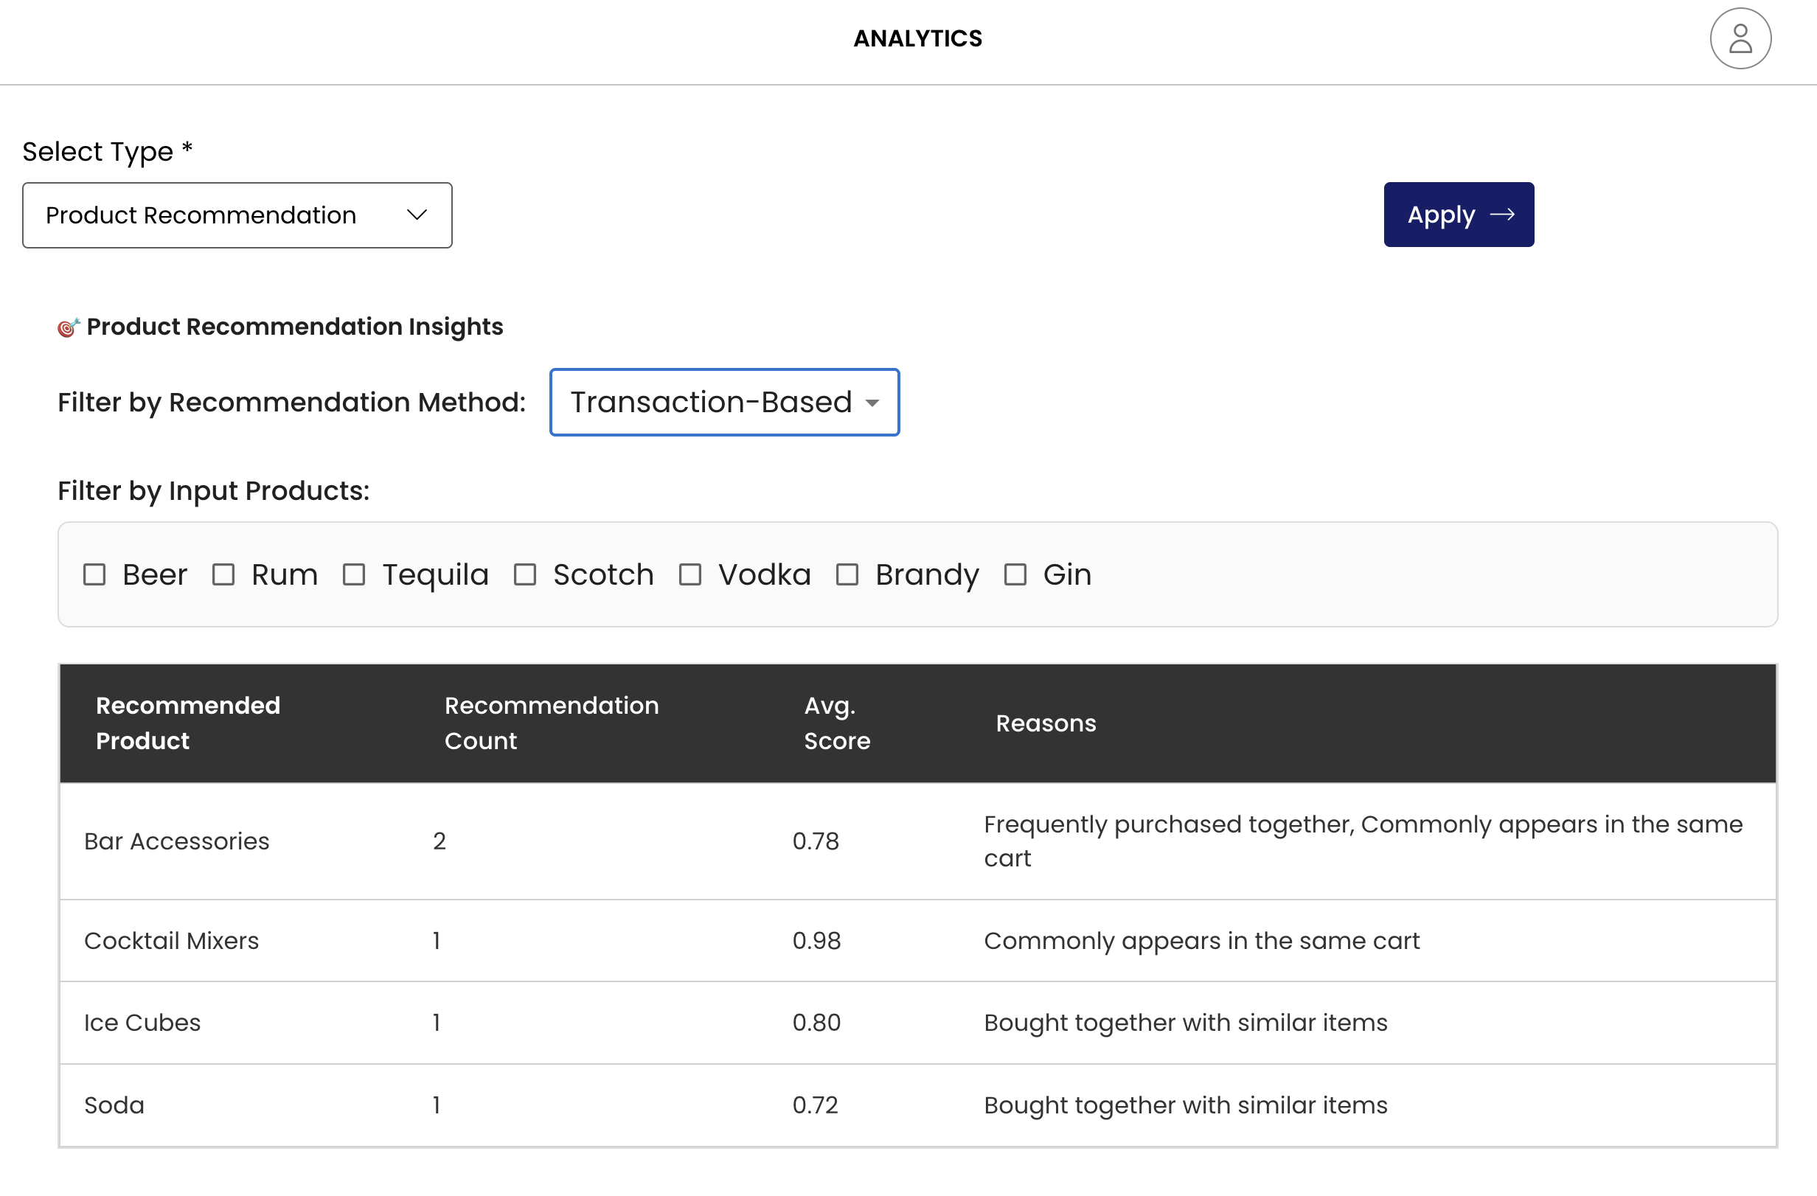
Task: Select the Bar Accessories table row
Action: pos(176,841)
